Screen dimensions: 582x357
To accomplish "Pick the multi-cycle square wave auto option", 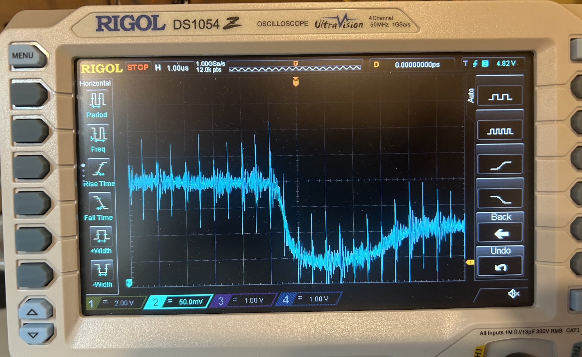I will click(x=500, y=131).
